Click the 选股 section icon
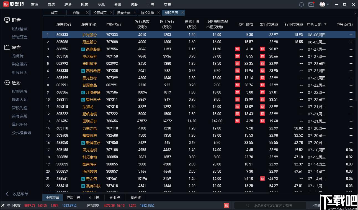This screenshot has width=358, height=210. pyautogui.click(x=7, y=83)
